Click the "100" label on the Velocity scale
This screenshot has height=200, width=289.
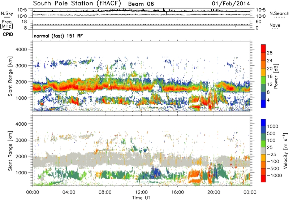271,140
